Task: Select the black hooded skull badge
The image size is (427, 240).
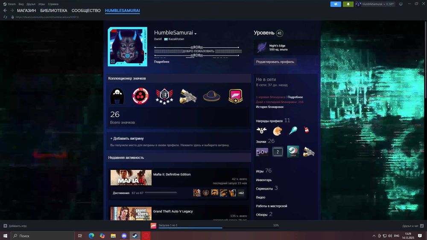Action: 117,96
